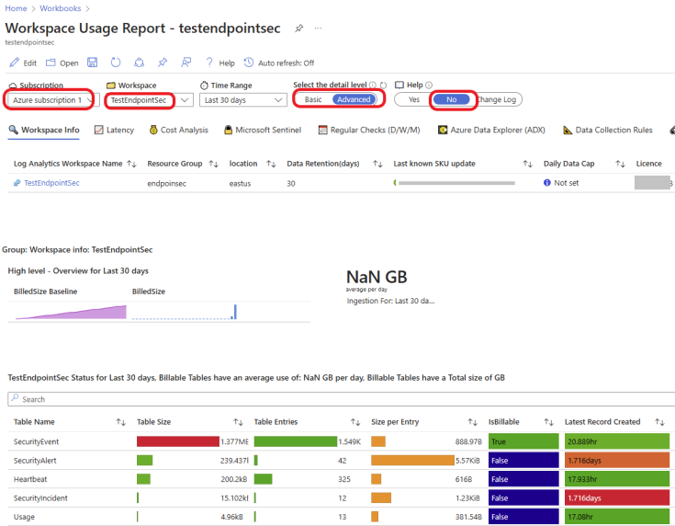Image resolution: width=675 pixels, height=526 pixels.
Task: Select Advanced detail level
Action: pyautogui.click(x=354, y=99)
